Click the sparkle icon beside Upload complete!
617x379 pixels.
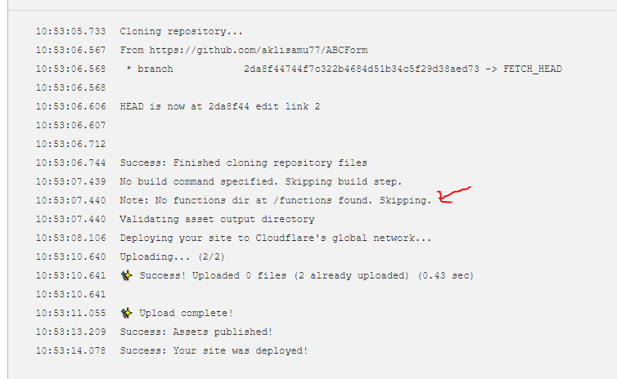[126, 313]
